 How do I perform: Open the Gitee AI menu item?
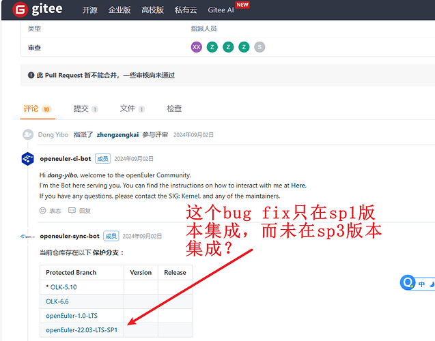point(221,10)
